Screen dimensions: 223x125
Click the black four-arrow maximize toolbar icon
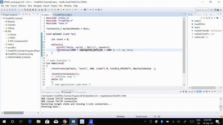[x=99, y=10]
